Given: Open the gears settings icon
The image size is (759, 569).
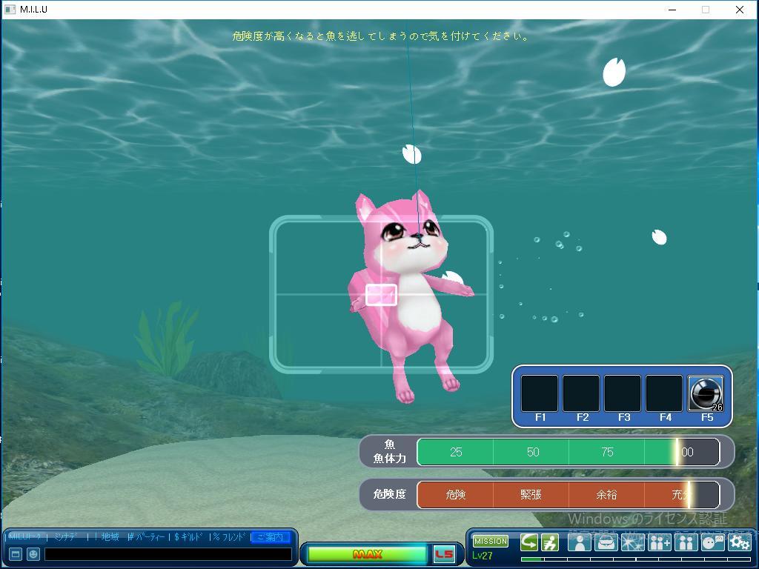Looking at the screenshot, I should pos(739,542).
